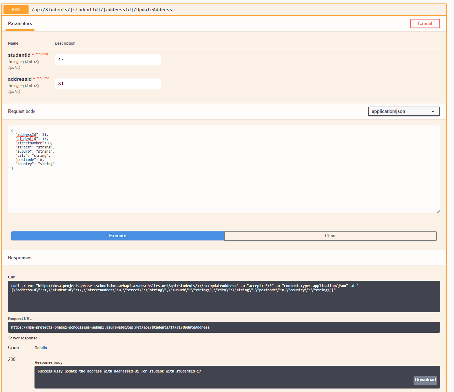Click the 'Request URL' label
This screenshot has width=454, height=392.
(x=20, y=318)
